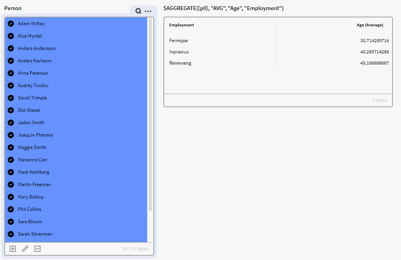Screen dimensions: 401x260
Task: Open the Person list more options menu
Action: [148, 11]
